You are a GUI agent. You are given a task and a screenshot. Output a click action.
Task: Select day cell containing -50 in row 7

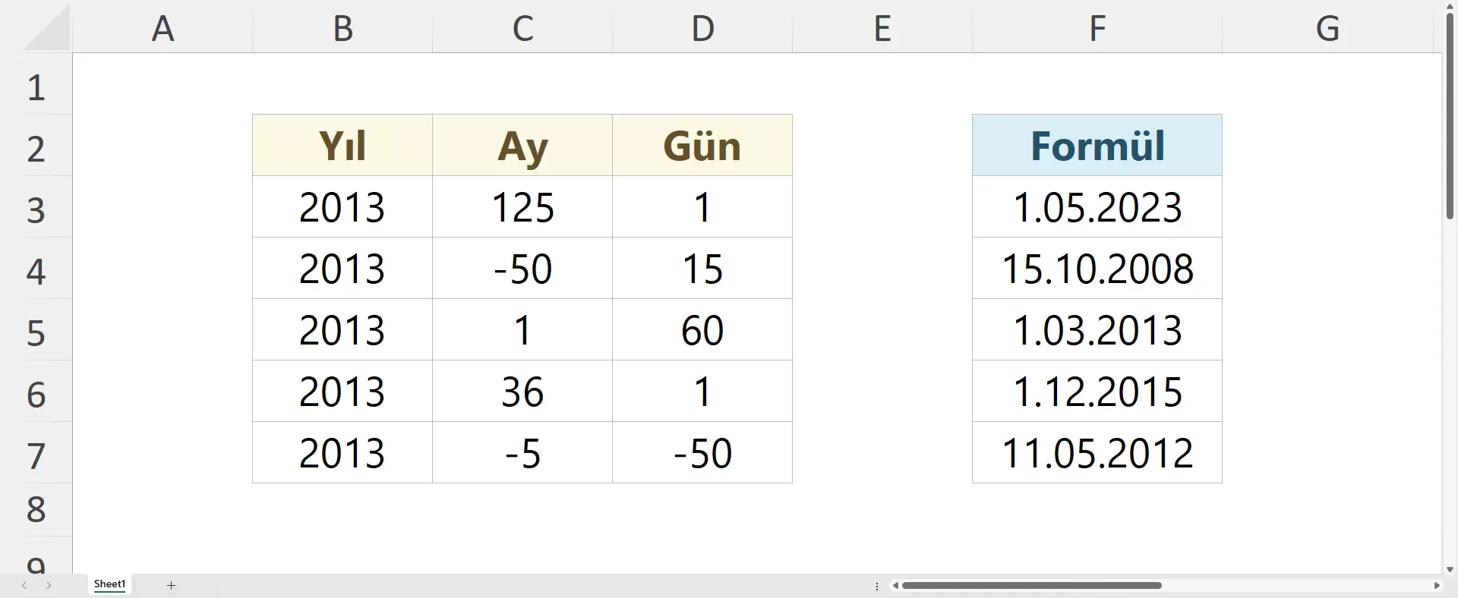[x=702, y=453]
